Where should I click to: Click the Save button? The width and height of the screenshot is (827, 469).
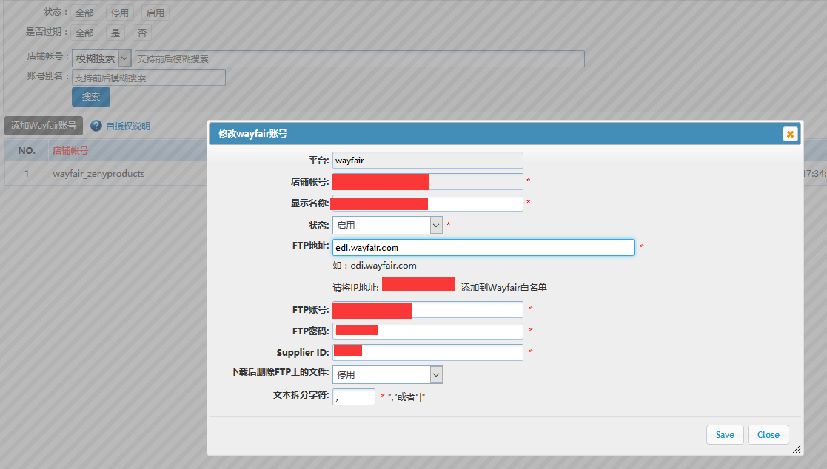pos(725,434)
